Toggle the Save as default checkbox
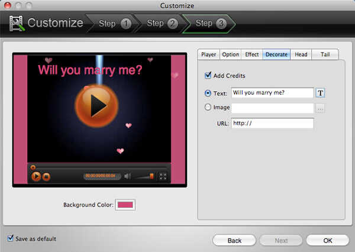The width and height of the screenshot is (355, 252). coord(11,238)
